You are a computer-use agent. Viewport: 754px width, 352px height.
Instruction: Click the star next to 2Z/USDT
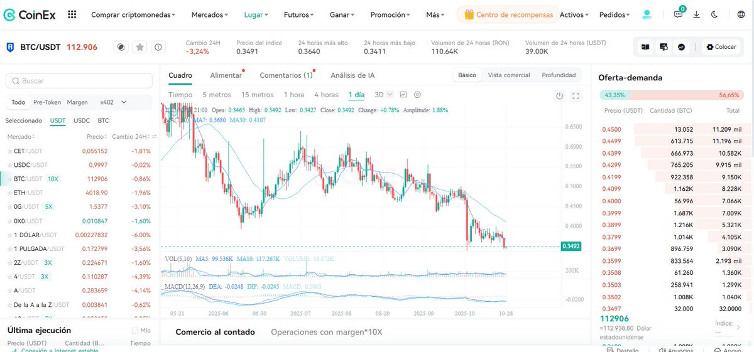[9, 263]
